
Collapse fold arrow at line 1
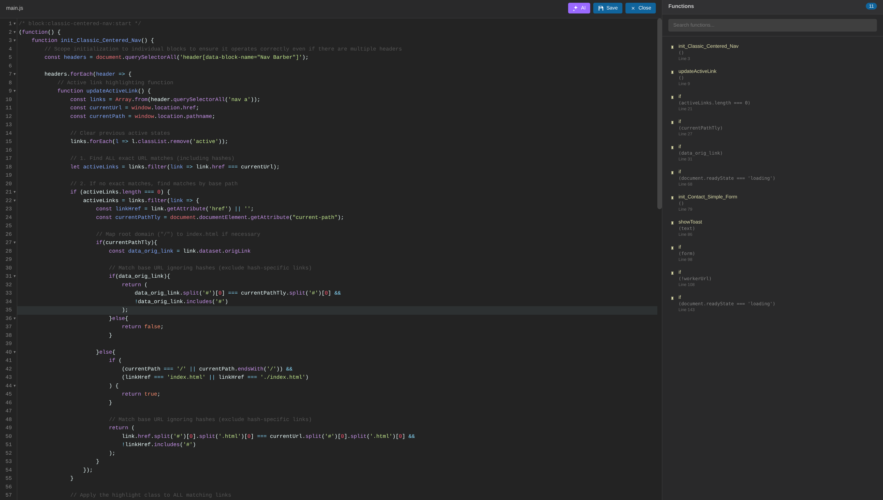[x=14, y=24]
